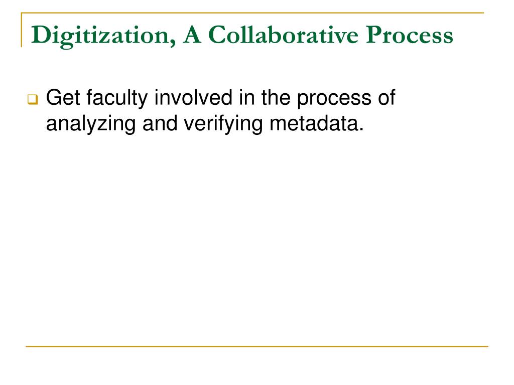The height and width of the screenshot is (385, 514).
Task: Click the word 'of' ending first line
Action: (387, 98)
